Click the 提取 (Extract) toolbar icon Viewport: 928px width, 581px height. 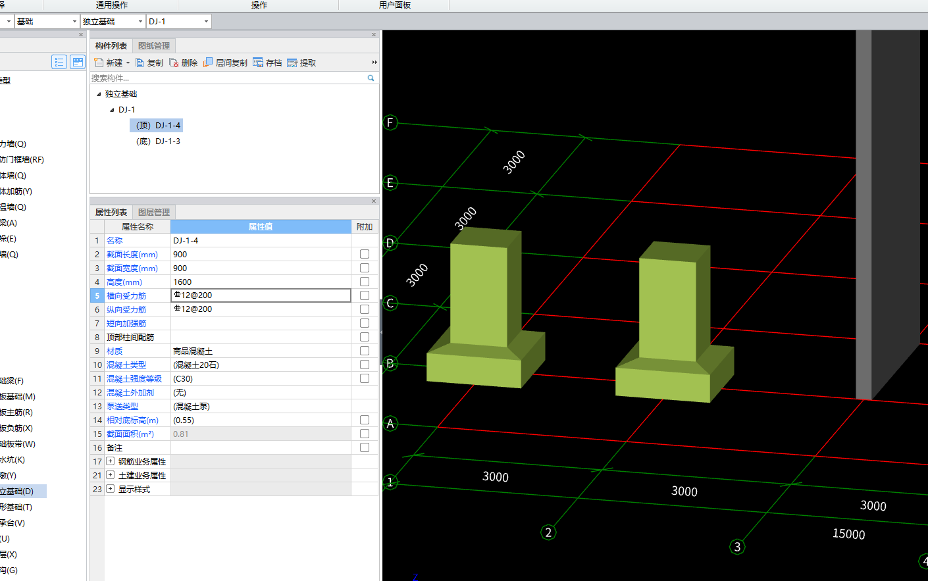point(292,63)
